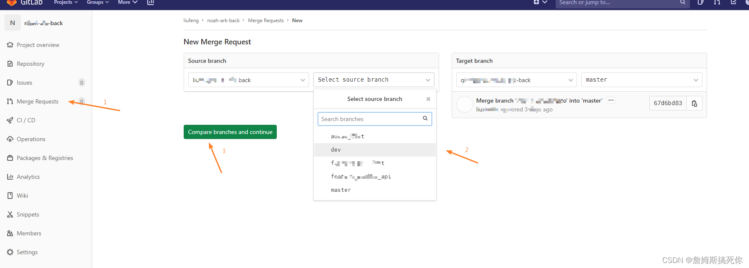The image size is (749, 268).
Task: Click the Operations sidebar icon
Action: click(10, 139)
